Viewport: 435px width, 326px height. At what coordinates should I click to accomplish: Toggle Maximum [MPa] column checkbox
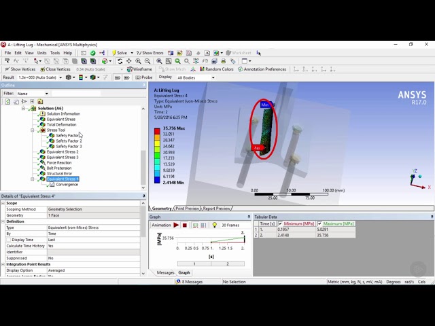(319, 223)
